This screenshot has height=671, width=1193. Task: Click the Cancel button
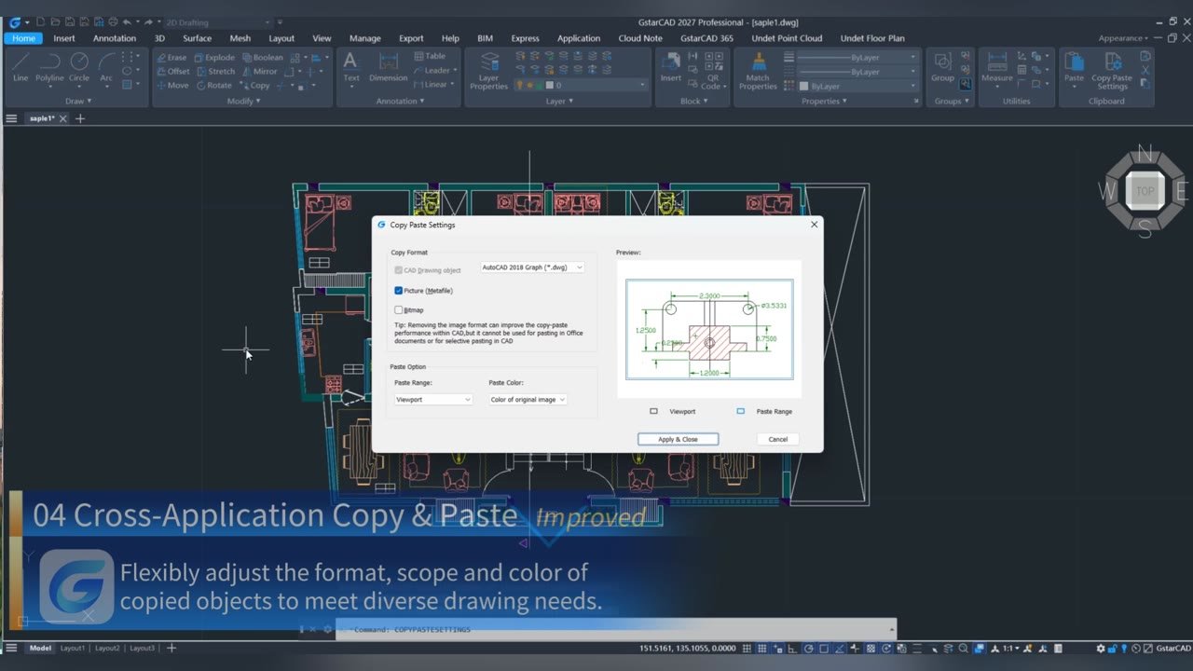pos(778,439)
